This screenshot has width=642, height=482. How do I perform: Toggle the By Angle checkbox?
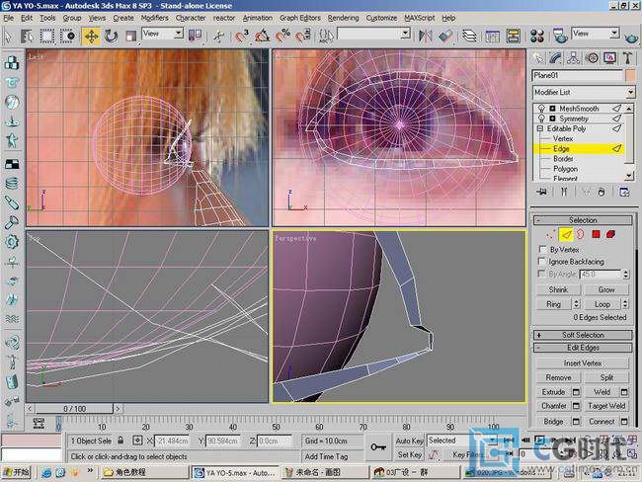click(x=542, y=274)
